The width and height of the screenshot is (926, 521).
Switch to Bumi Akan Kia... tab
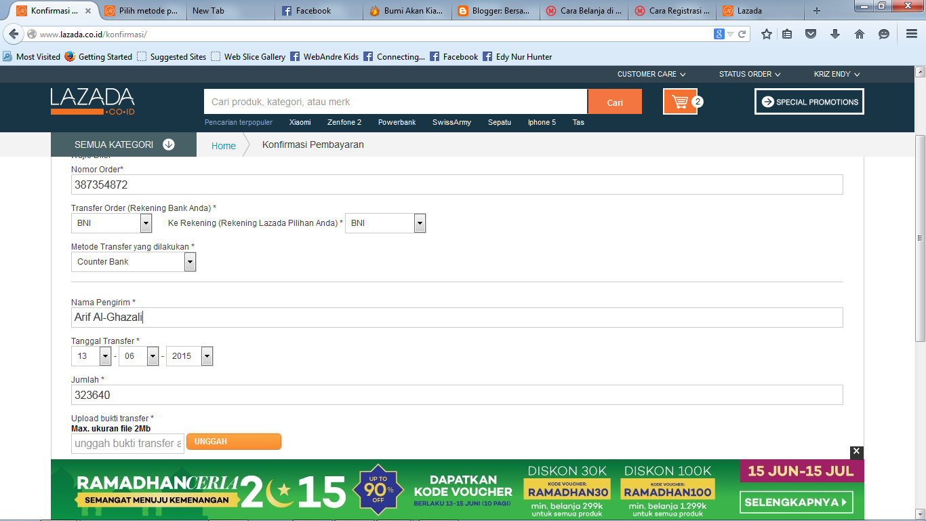(x=407, y=11)
